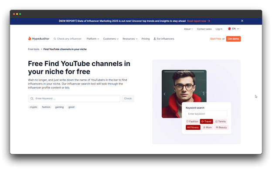Select the Mom tag in Keyword search card
The image size is (272, 169).
click(x=207, y=127)
